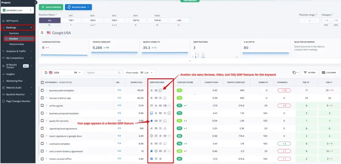Select the TOP 3 position filter
The image size is (341, 164).
(x=93, y=20)
